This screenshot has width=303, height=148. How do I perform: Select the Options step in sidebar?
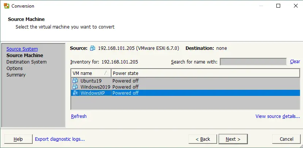[14, 68]
